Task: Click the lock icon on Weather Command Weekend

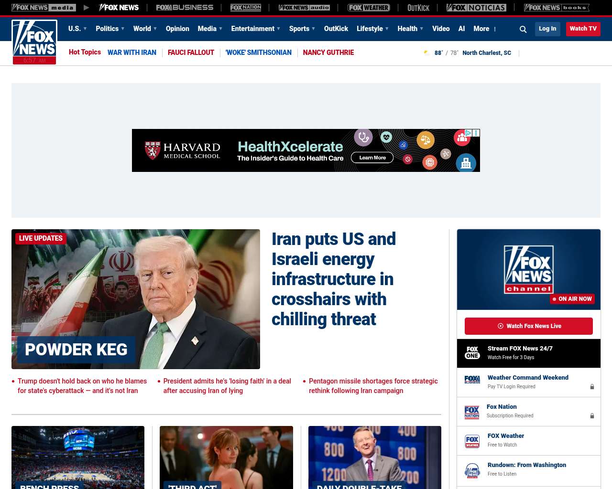Action: 592,387
